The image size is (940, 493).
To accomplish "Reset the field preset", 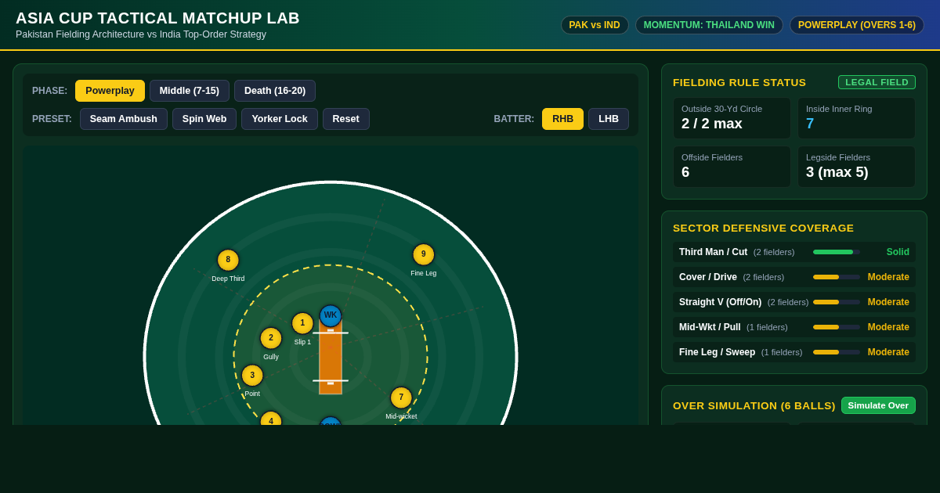I will pyautogui.click(x=346, y=119).
